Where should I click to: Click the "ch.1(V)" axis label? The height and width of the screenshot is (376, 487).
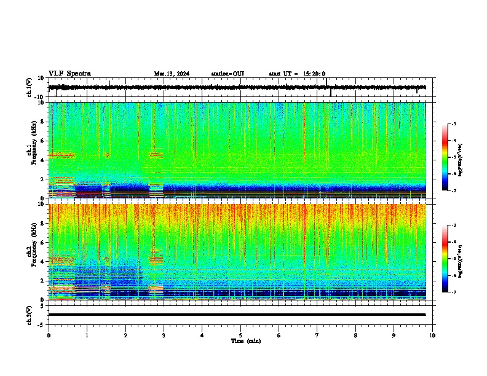(30, 87)
